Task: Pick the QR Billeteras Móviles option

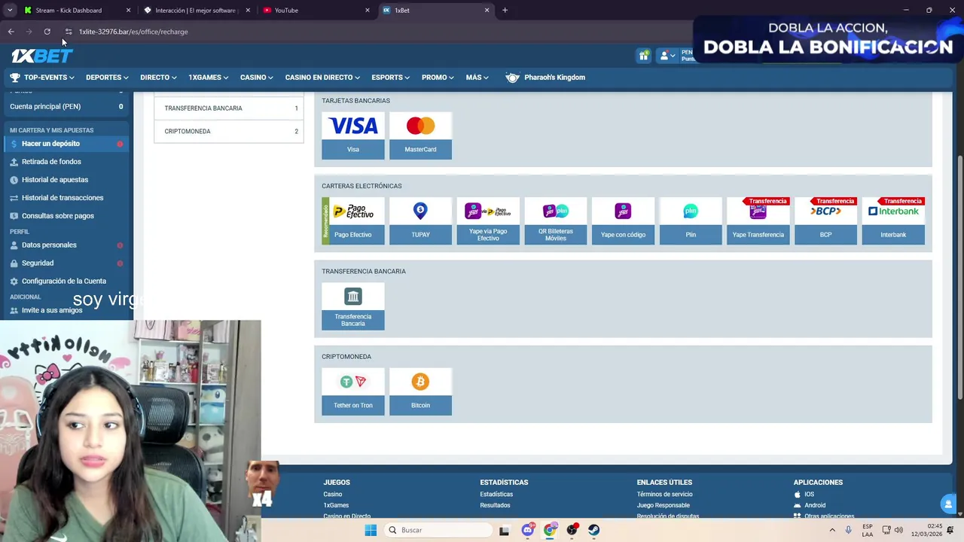Action: [555, 221]
